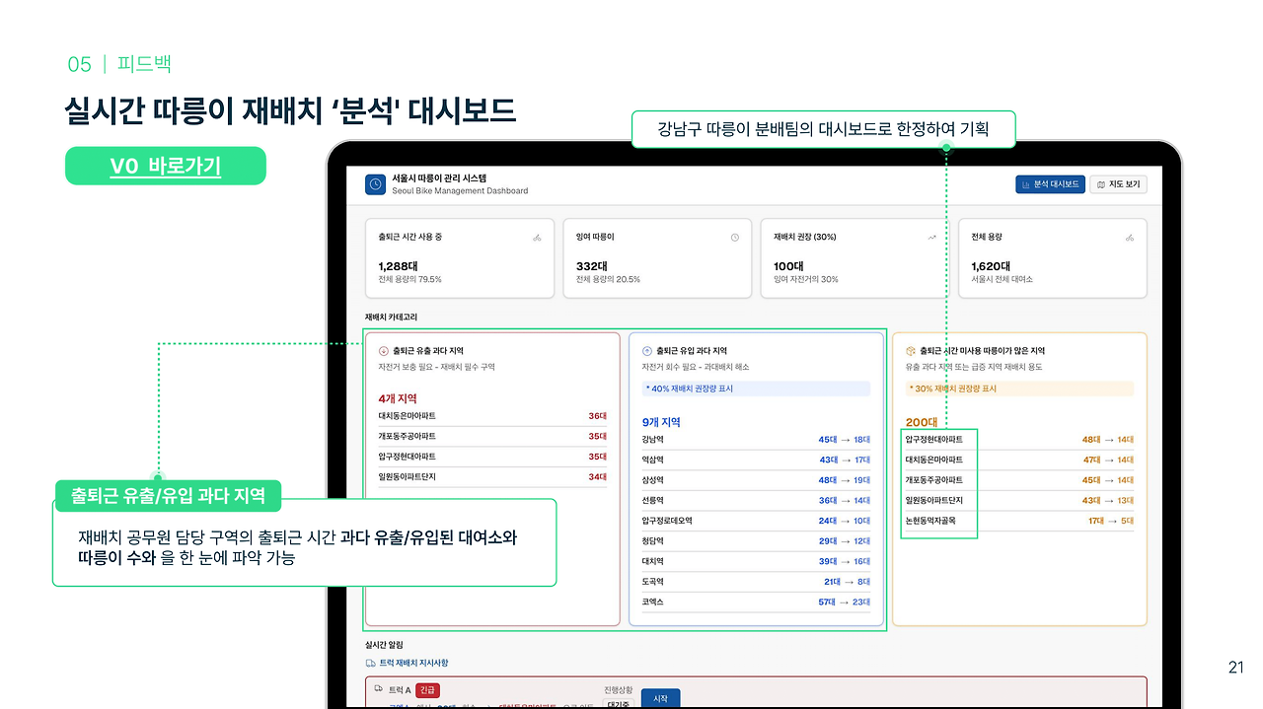The image size is (1263, 709).
Task: Click the trend chart icon on the 재배치 권장 card
Action: [x=930, y=236]
